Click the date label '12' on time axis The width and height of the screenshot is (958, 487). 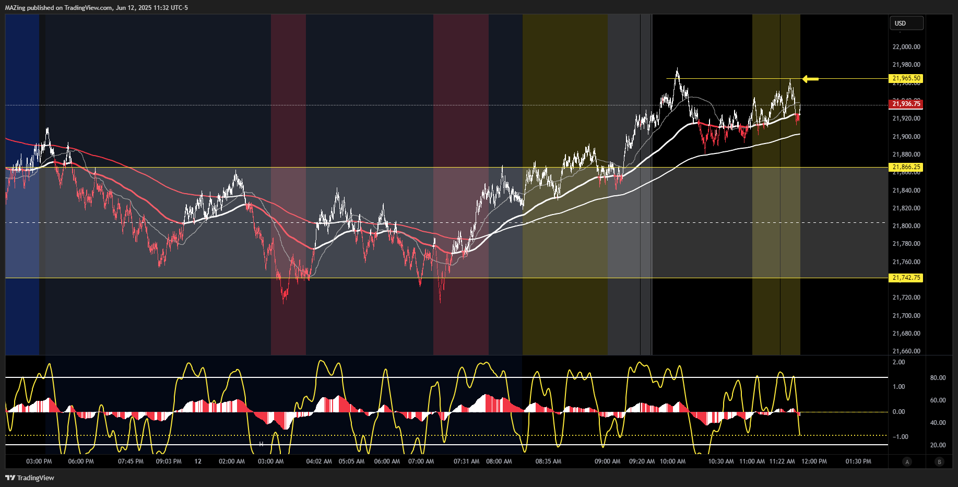(198, 461)
